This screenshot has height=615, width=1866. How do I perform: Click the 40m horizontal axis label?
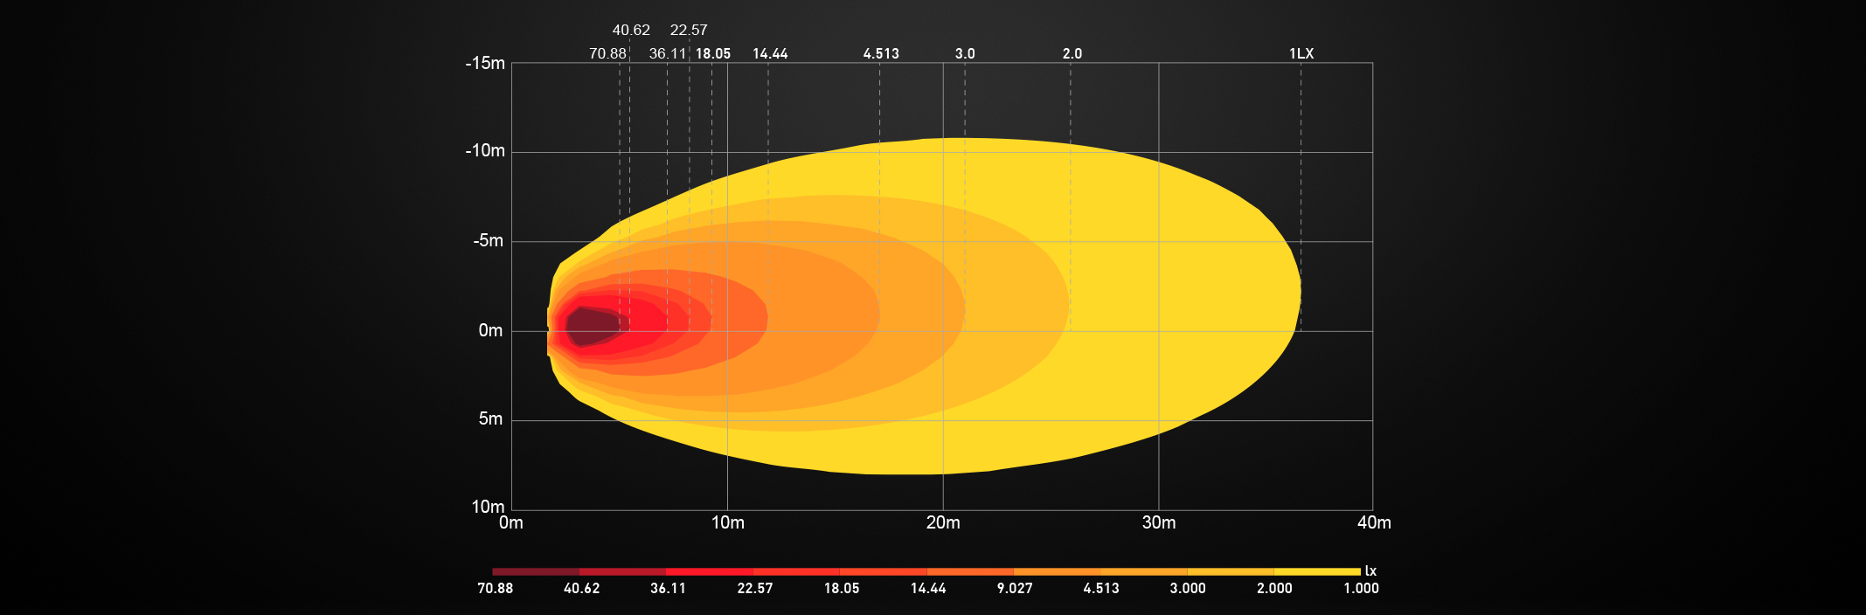[1374, 522]
